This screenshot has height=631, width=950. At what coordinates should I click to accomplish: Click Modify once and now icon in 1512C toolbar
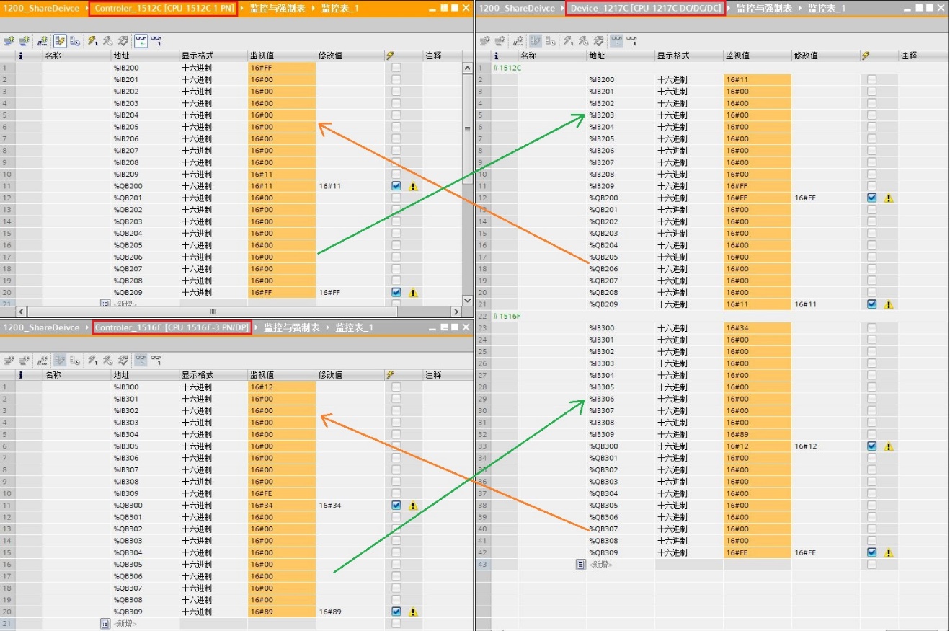[93, 41]
